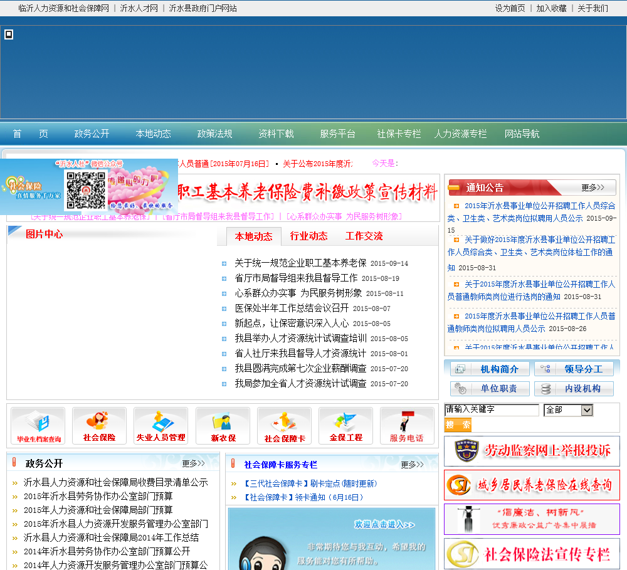This screenshot has height=570, width=627.
Task: Open news 我县圆满完成第七次企业薪酬调查
Action: [300, 368]
